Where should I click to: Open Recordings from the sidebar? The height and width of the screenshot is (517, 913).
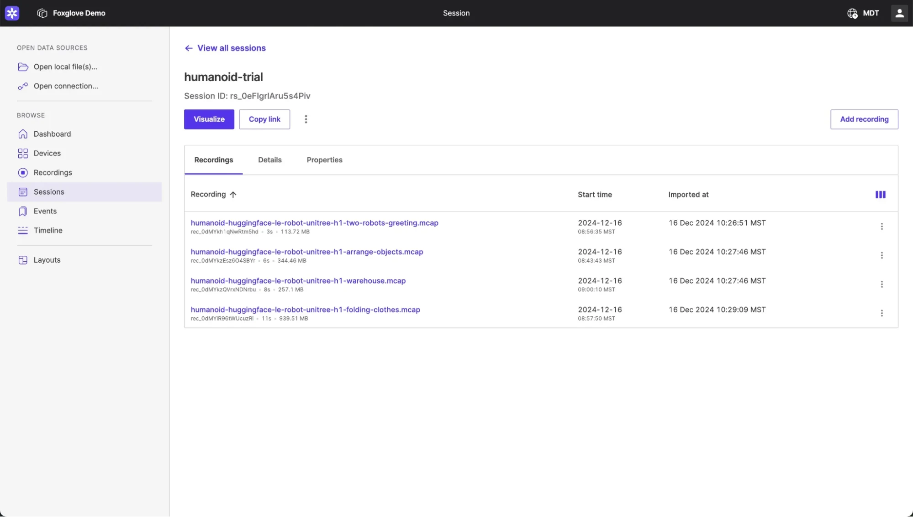[53, 172]
